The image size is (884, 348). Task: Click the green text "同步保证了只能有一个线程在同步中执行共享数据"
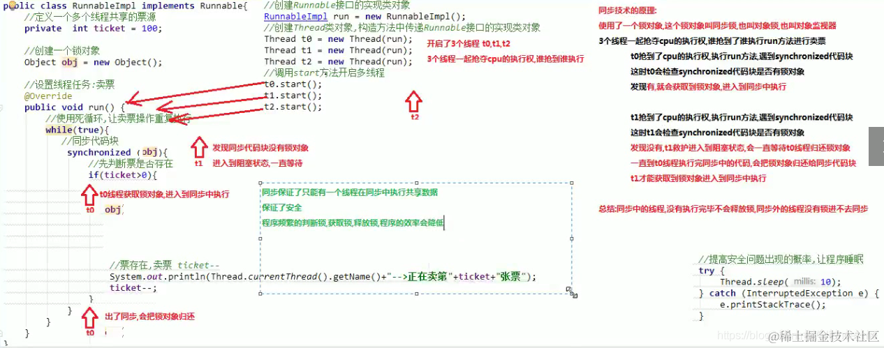[x=350, y=192]
